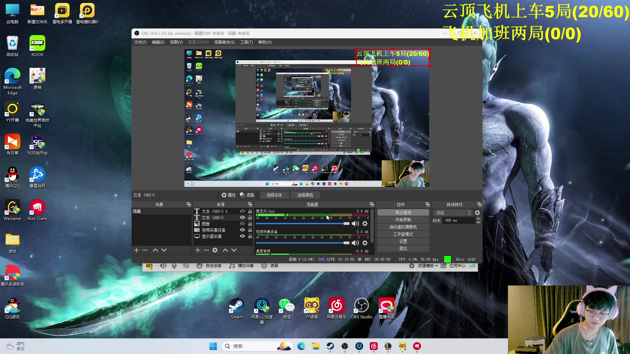Click the 选择颜色 button
This screenshot has height=354, width=630.
[x=305, y=195]
